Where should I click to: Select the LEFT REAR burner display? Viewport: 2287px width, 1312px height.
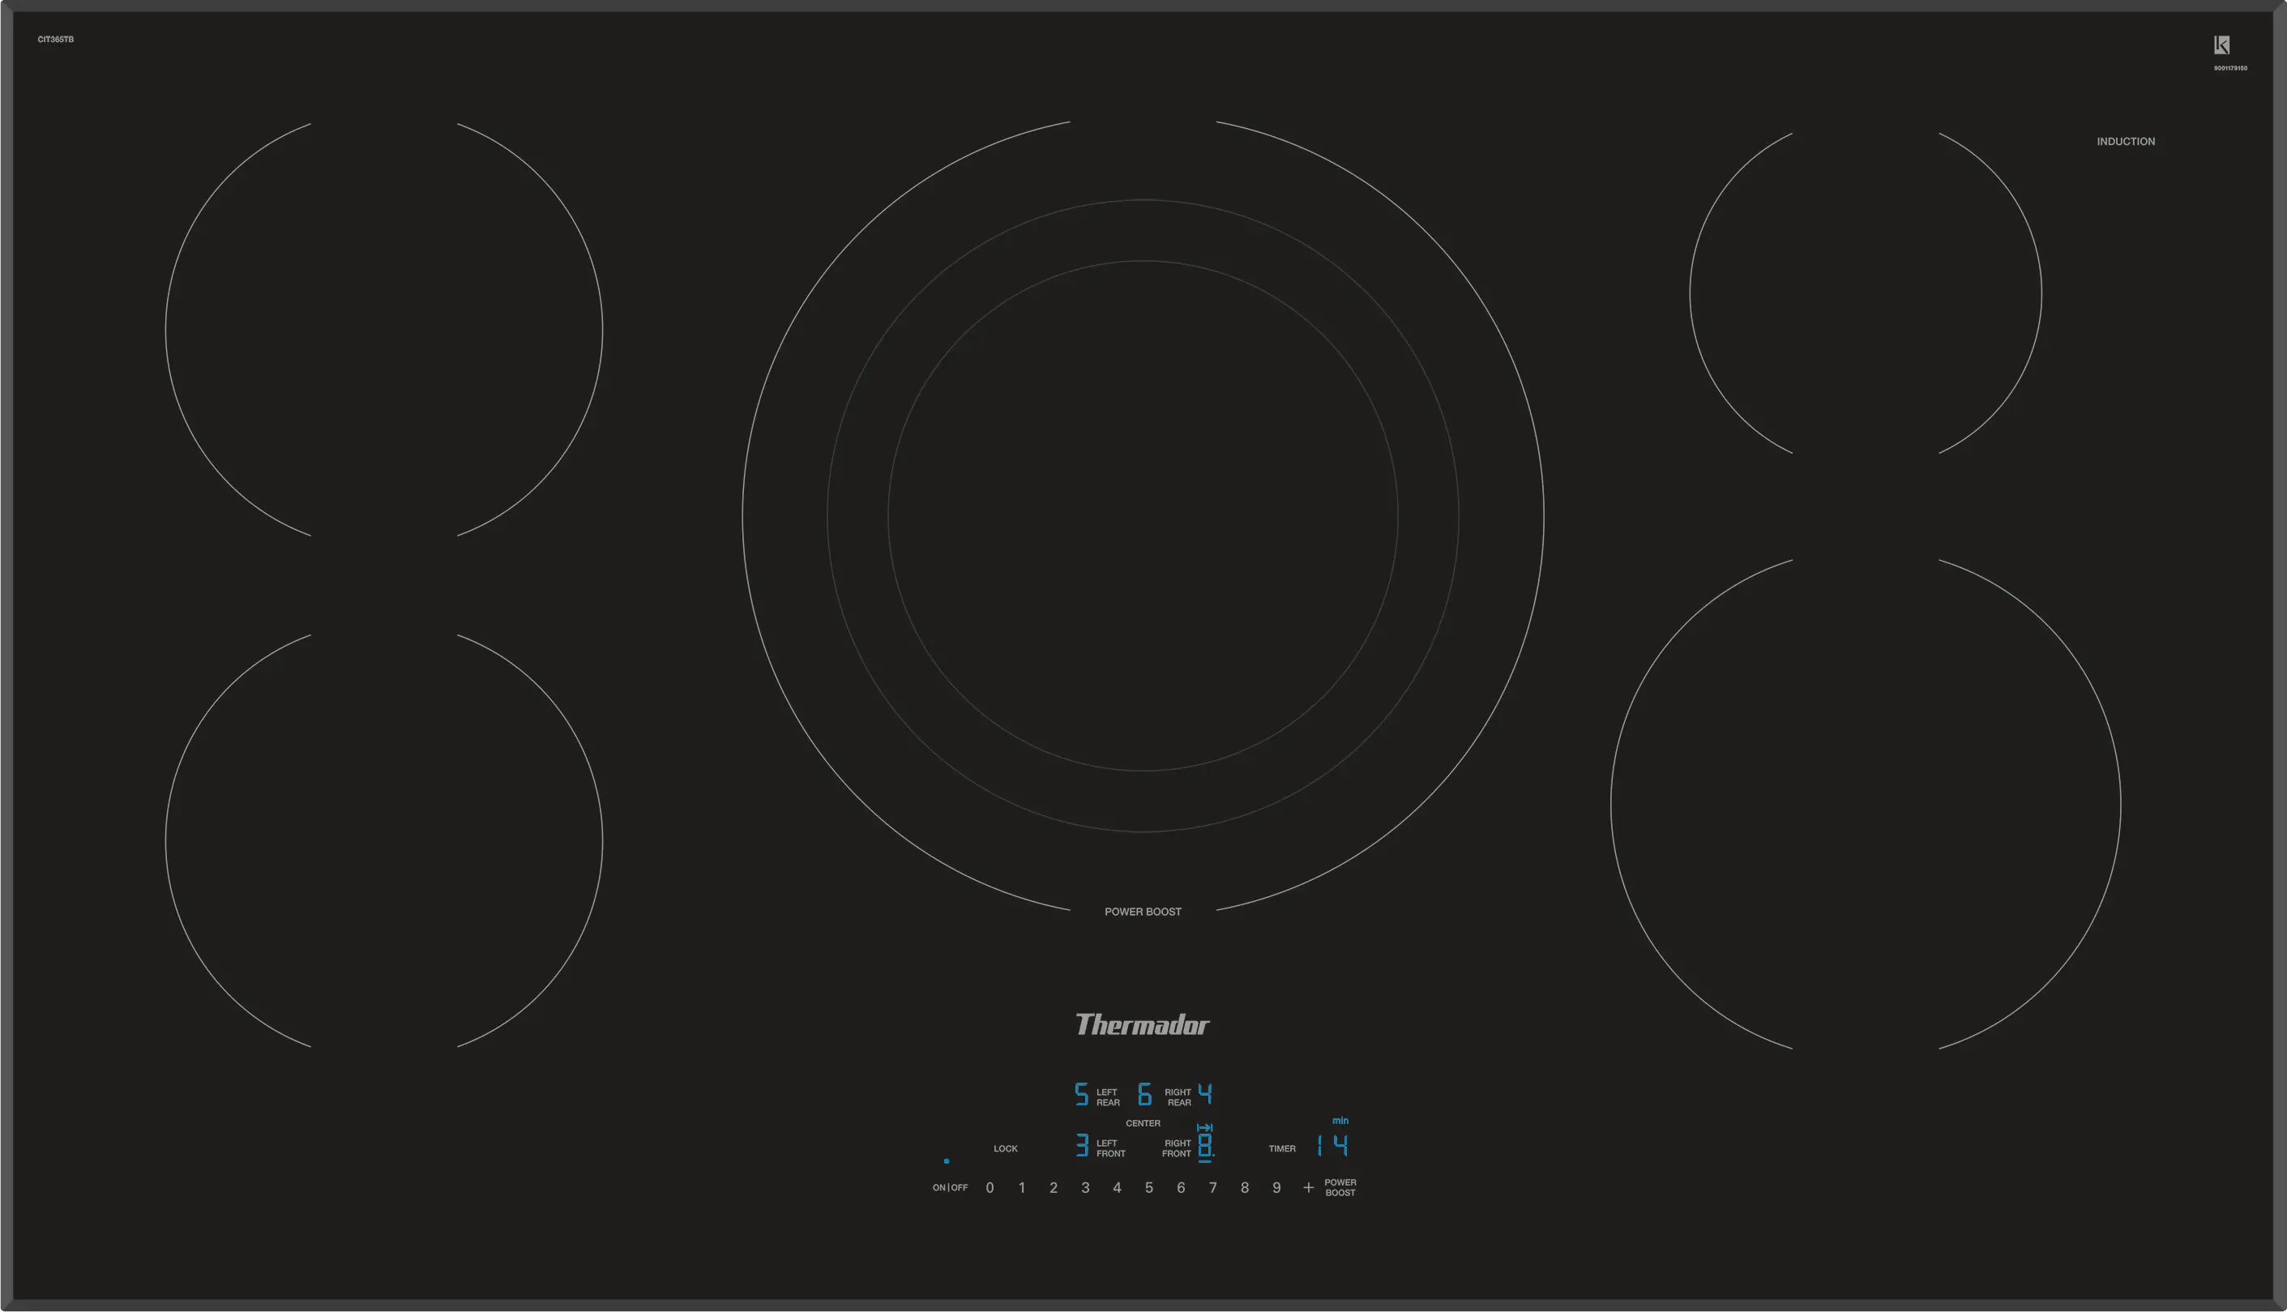pyautogui.click(x=1081, y=1095)
